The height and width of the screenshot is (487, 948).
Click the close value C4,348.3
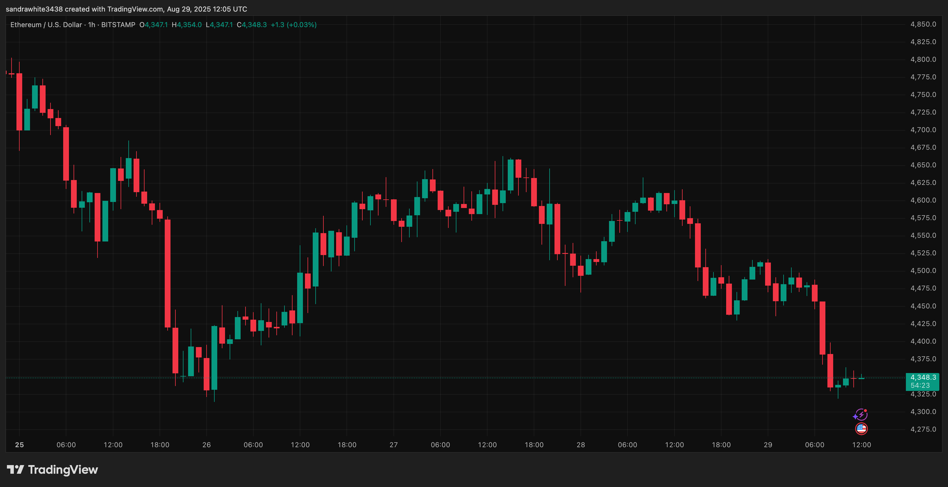pyautogui.click(x=252, y=25)
